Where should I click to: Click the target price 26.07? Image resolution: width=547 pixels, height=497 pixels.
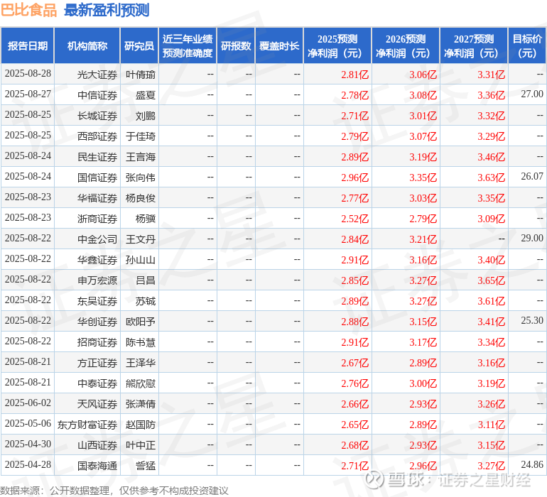(532, 176)
